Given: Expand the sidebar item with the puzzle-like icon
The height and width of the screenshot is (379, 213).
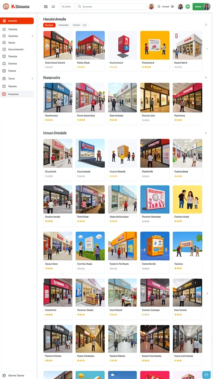Looking at the screenshot, I should (x=33, y=78).
